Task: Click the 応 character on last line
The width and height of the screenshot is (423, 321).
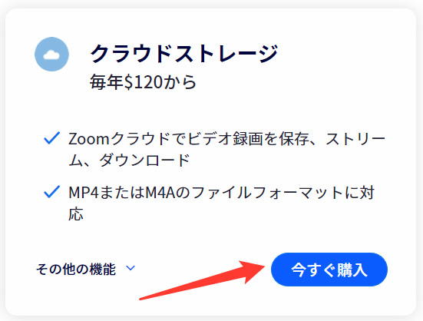Action: pyautogui.click(x=76, y=214)
